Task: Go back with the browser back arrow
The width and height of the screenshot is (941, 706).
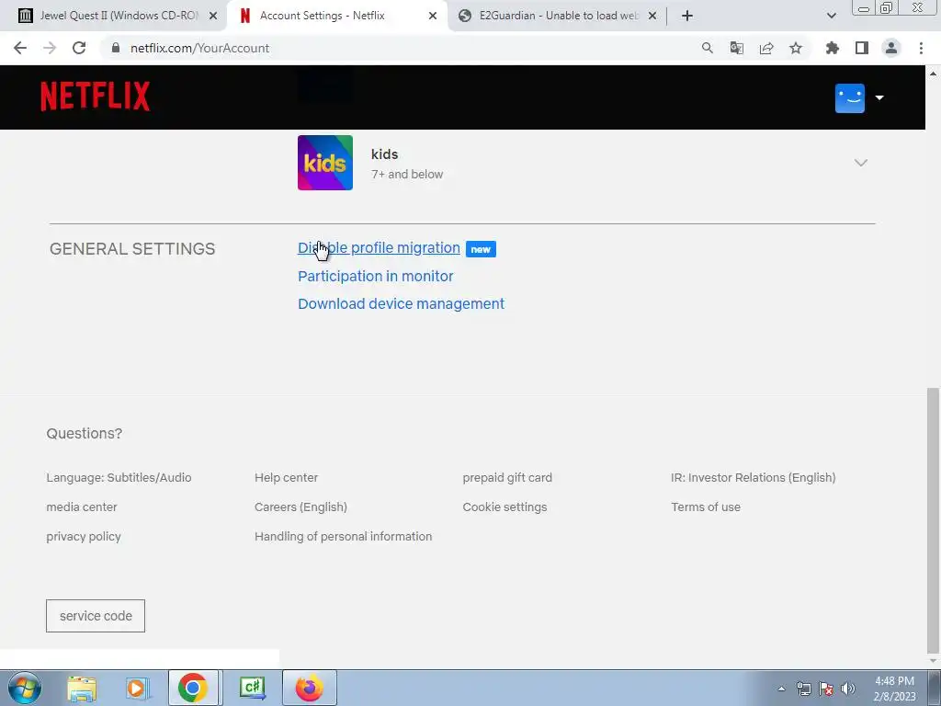Action: tap(20, 48)
